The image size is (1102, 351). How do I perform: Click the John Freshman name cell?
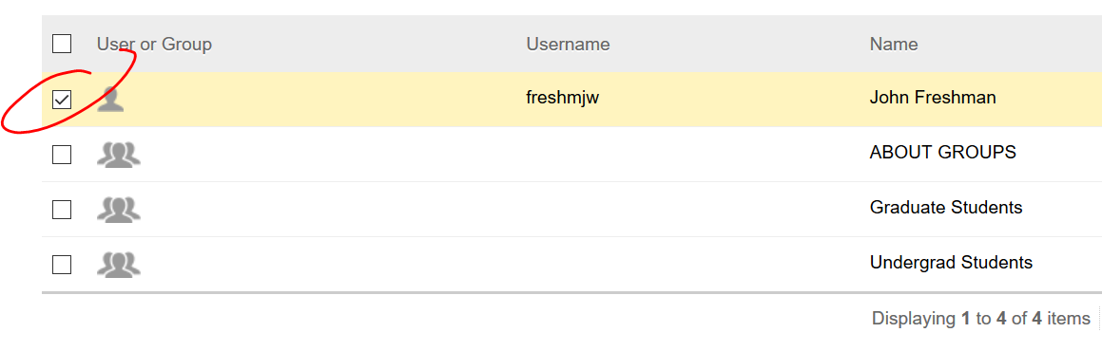(933, 98)
